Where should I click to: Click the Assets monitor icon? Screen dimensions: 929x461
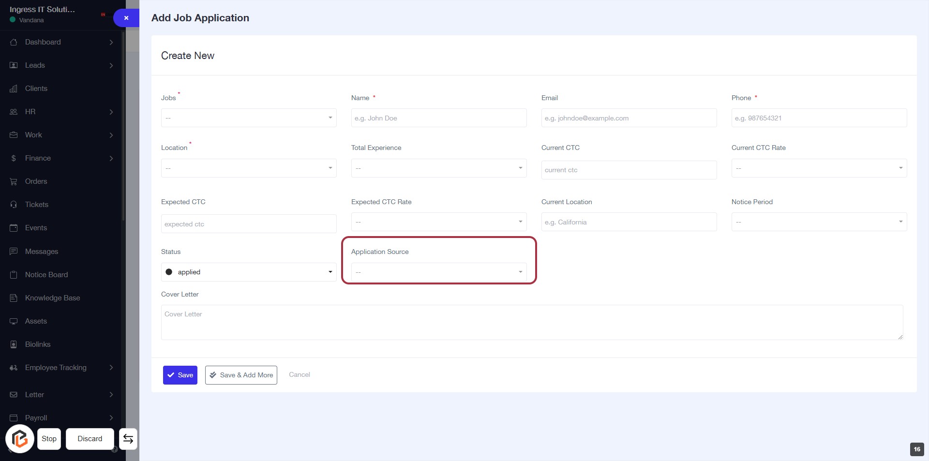[14, 321]
